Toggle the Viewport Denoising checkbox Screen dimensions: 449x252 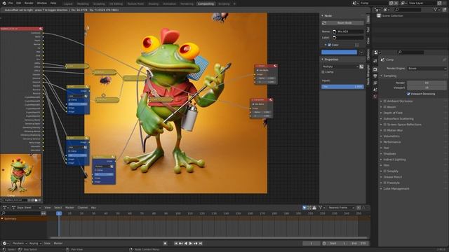pyautogui.click(x=408, y=94)
